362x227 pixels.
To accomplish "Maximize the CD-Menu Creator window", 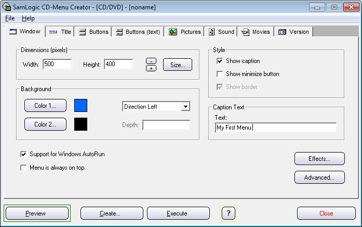I will click(x=334, y=7).
